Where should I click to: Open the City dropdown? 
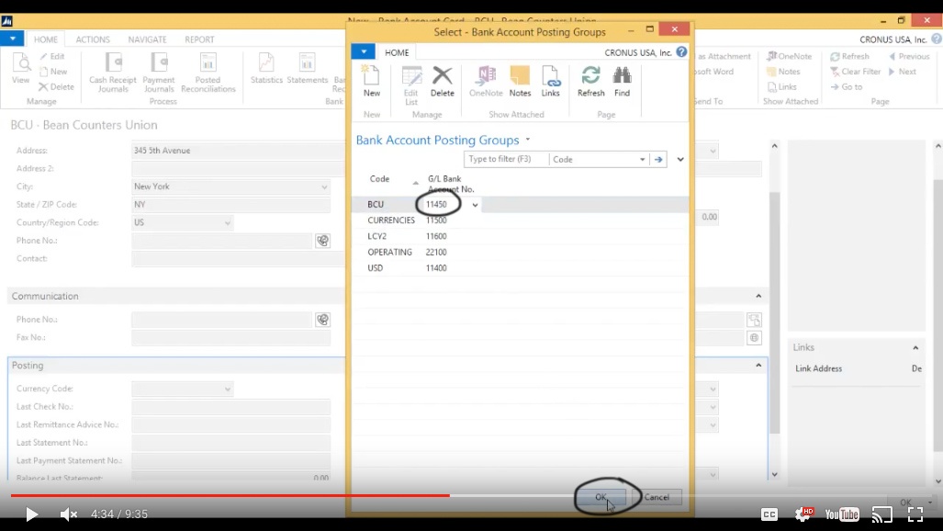[324, 187]
